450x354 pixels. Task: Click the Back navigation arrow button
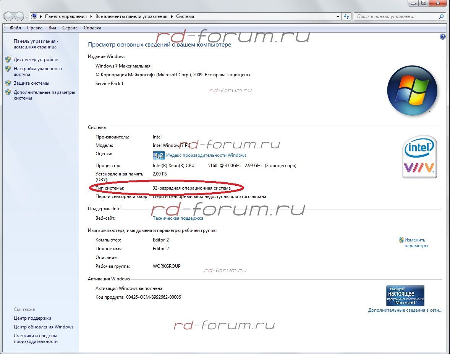[8, 17]
